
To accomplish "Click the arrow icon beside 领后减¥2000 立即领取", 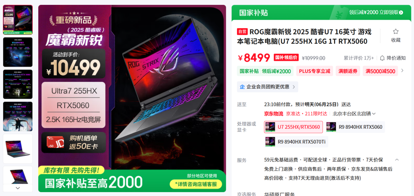I will tap(401, 12).
